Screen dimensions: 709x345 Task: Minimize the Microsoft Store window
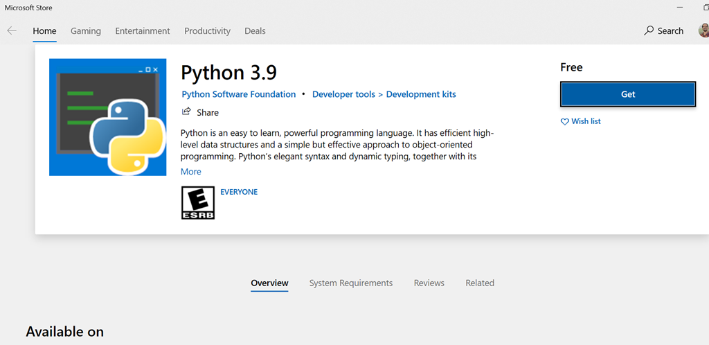[x=681, y=8]
